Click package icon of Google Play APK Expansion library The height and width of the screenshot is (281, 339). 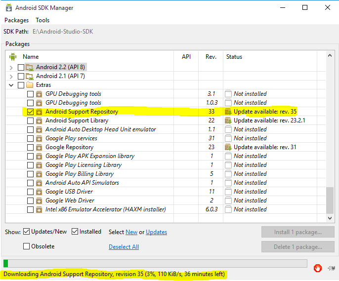[39, 157]
